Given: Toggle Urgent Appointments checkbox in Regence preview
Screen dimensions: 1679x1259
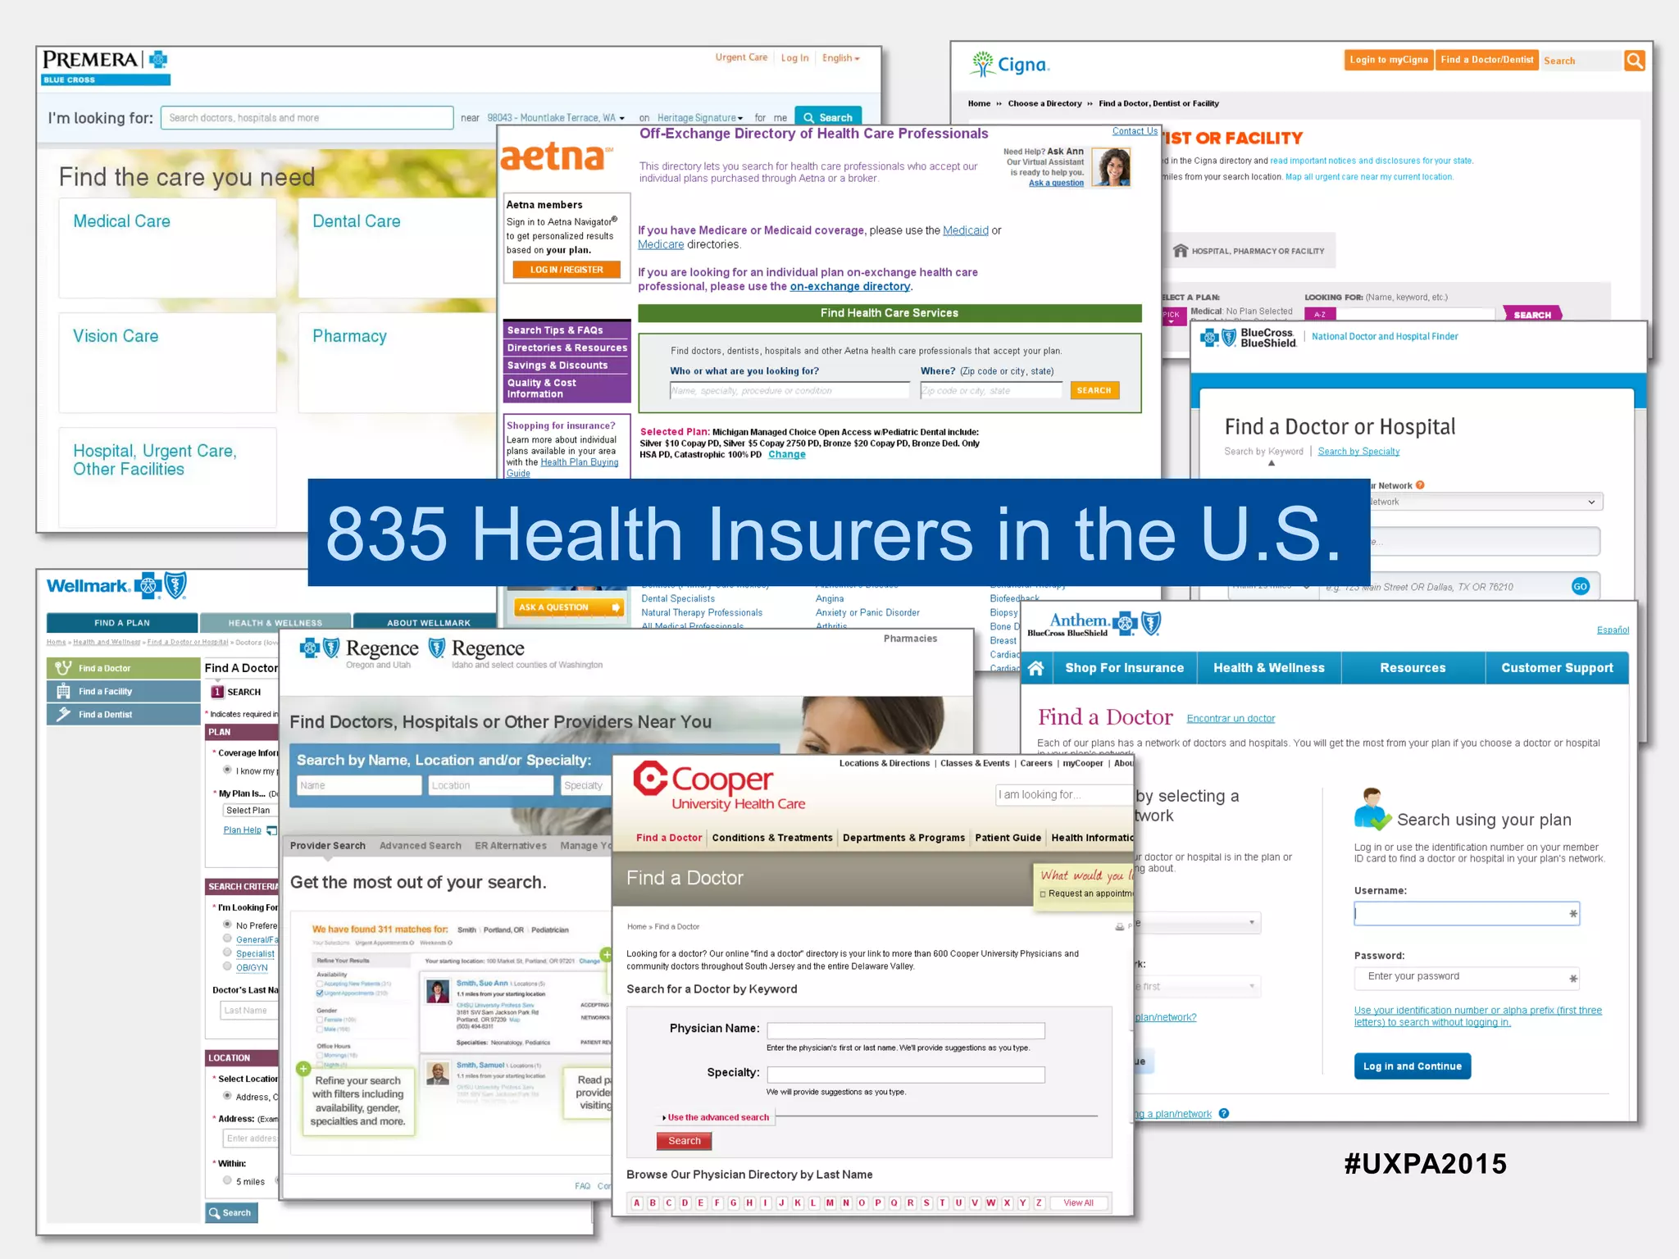Looking at the screenshot, I should pyautogui.click(x=320, y=993).
